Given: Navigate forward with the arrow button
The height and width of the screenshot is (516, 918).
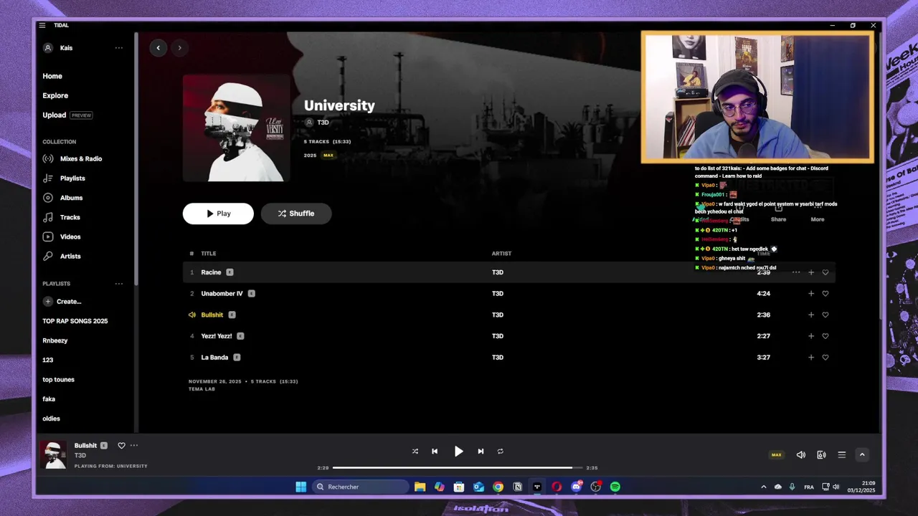Looking at the screenshot, I should point(179,48).
